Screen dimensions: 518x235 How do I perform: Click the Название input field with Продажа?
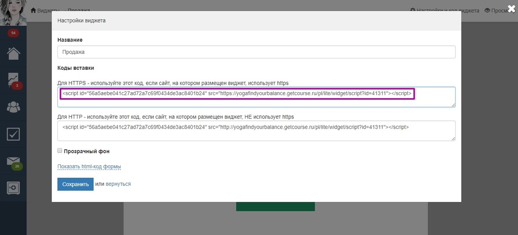[256, 52]
